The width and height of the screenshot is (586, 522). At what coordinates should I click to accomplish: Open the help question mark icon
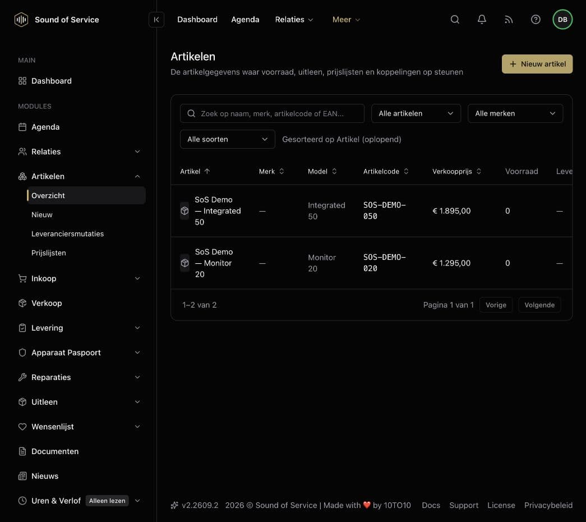(x=536, y=20)
